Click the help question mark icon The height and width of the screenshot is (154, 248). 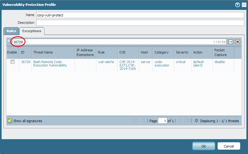238,5
